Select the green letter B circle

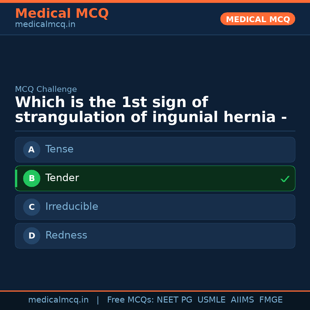(32, 178)
